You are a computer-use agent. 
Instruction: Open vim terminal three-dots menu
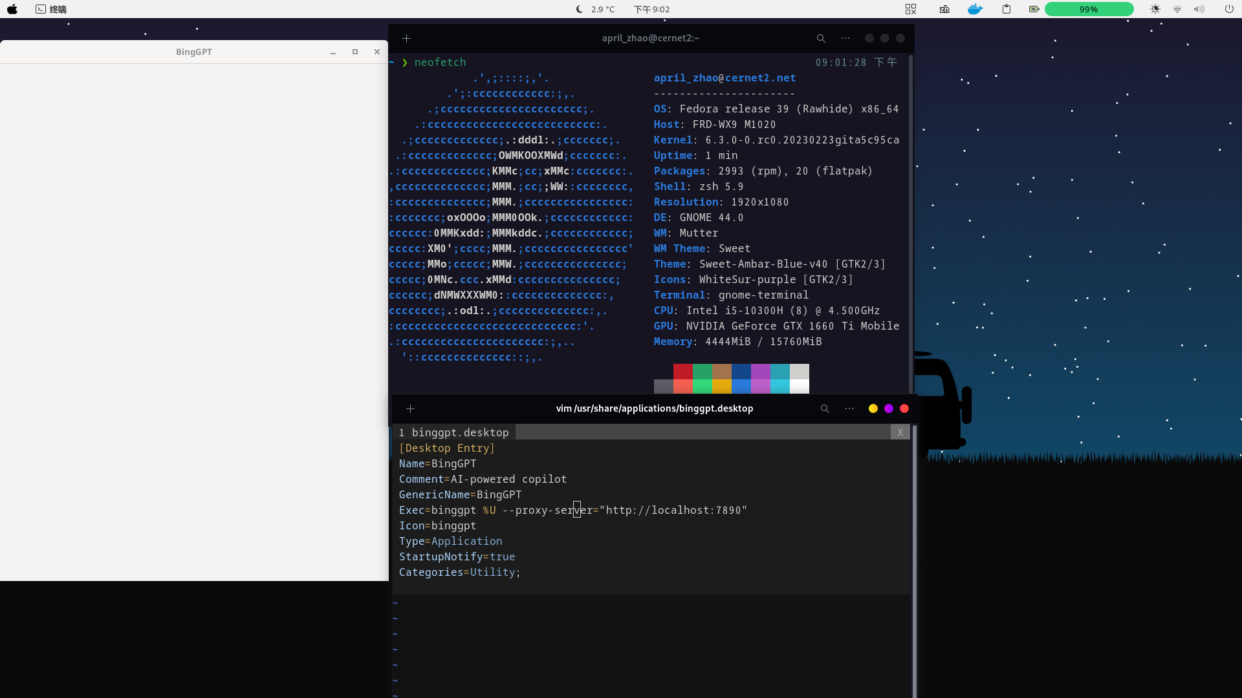pyautogui.click(x=849, y=408)
